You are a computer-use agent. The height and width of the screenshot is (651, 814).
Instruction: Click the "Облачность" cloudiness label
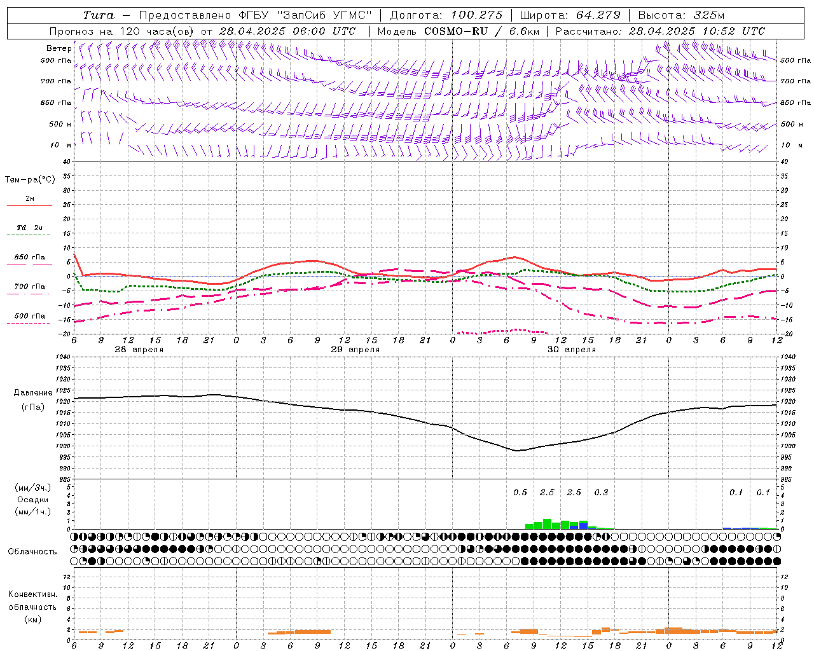pyautogui.click(x=32, y=551)
